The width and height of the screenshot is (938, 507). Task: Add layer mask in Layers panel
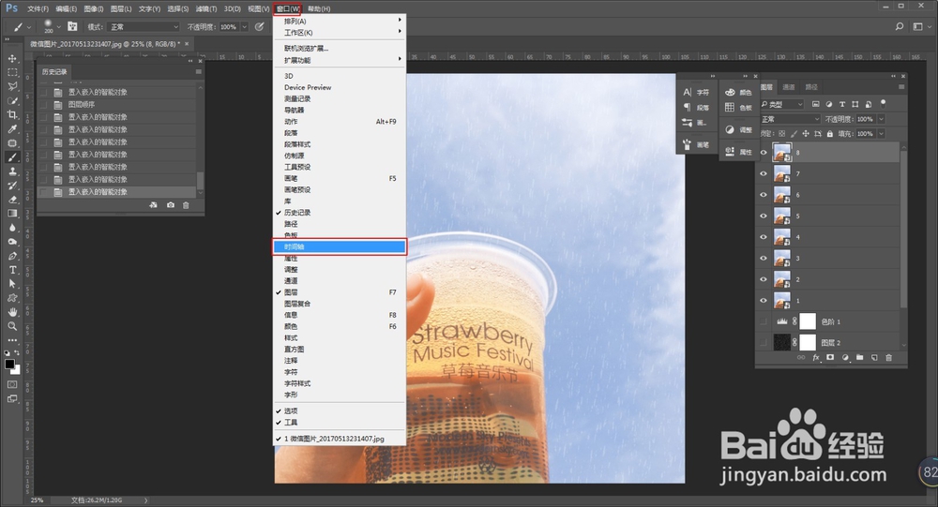pyautogui.click(x=830, y=358)
